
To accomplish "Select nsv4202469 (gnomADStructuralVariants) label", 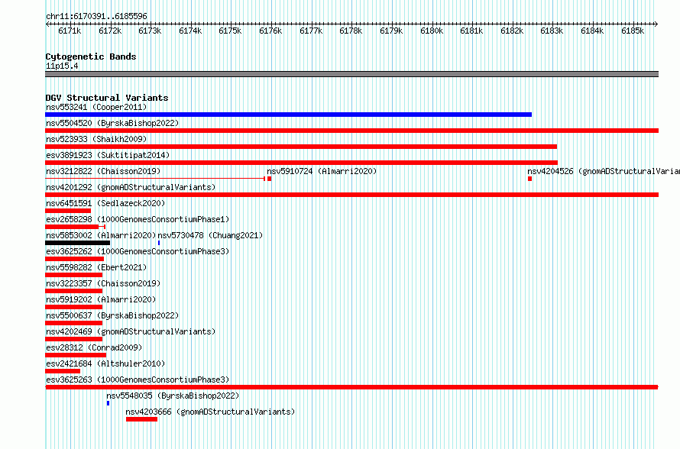I will tap(131, 331).
